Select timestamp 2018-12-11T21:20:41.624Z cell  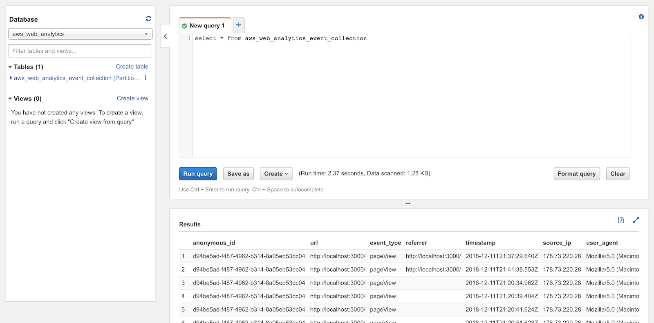coord(502,310)
